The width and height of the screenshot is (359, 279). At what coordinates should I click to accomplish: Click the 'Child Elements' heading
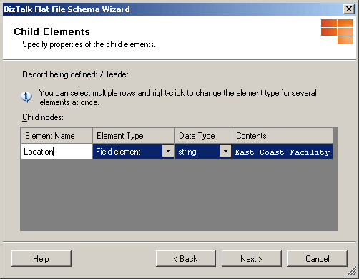click(x=51, y=31)
